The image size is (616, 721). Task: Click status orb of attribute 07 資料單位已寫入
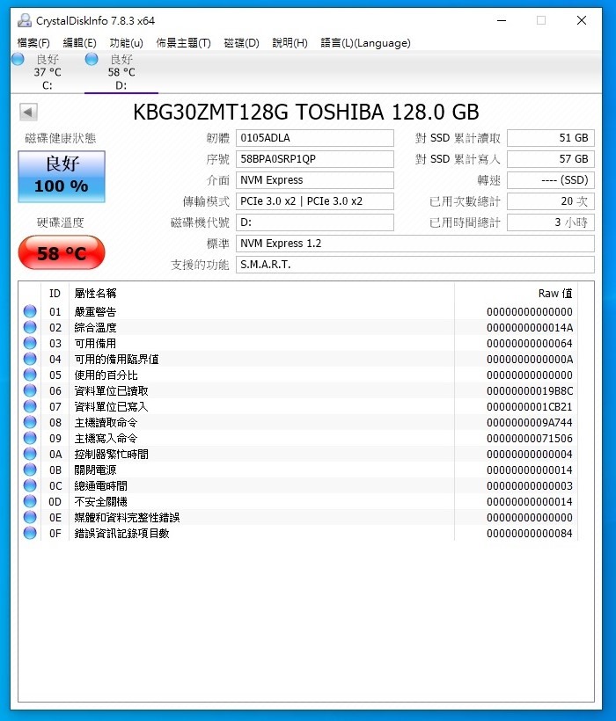(30, 406)
